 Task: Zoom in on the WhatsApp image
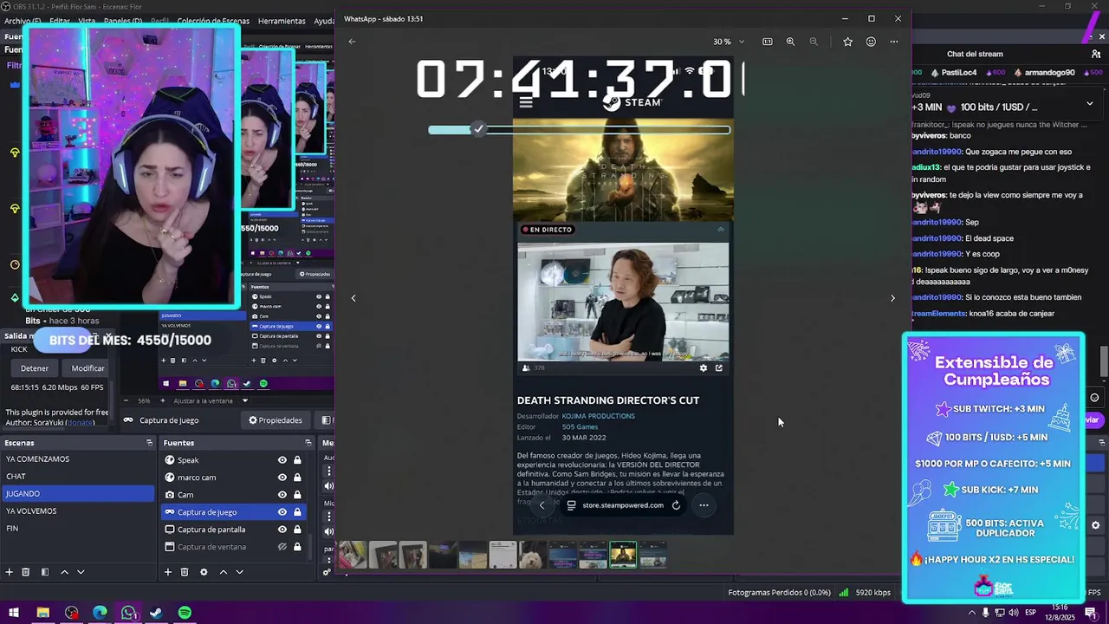click(x=790, y=42)
